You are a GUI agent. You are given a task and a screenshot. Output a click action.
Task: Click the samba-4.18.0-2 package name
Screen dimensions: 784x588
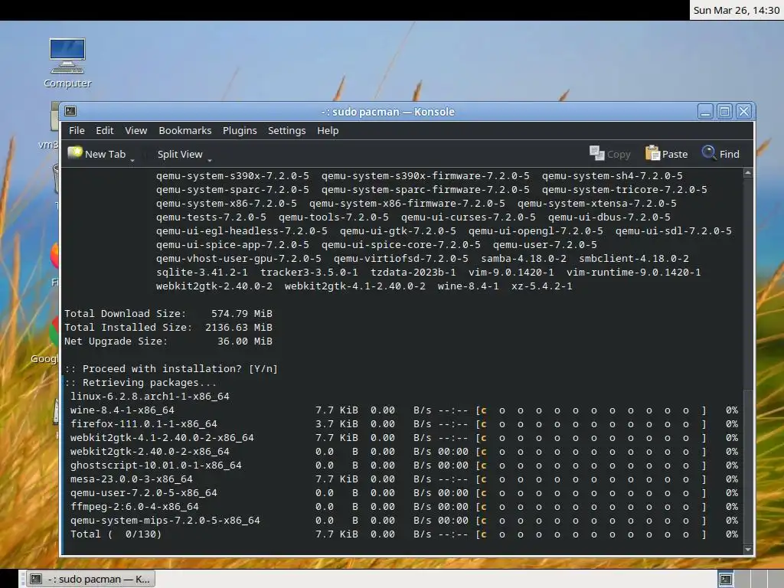[524, 259]
